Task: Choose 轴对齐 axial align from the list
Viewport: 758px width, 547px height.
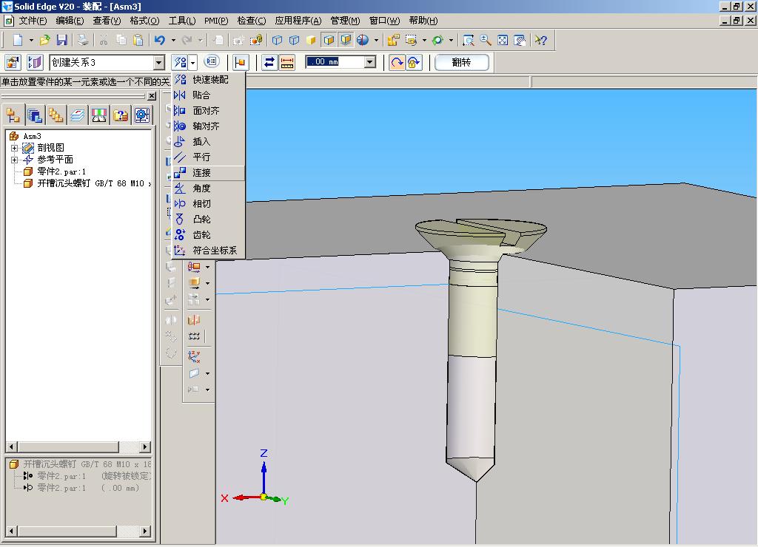Action: tap(206, 126)
